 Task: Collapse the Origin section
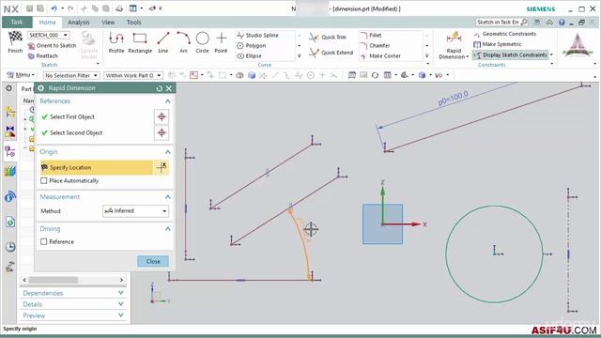point(167,152)
